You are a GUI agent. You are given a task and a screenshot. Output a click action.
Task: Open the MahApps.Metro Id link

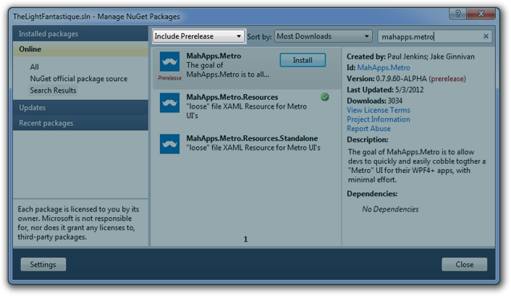(x=384, y=68)
